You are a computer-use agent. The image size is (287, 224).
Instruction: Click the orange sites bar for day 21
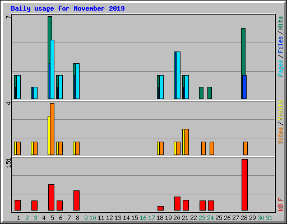(187, 142)
